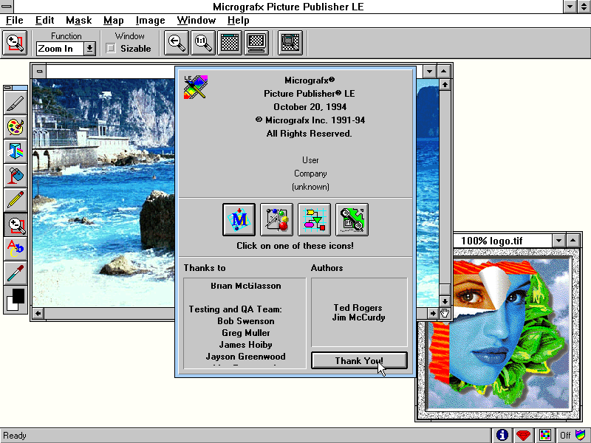The height and width of the screenshot is (443, 591).
Task: Click the colorful checker icon in the status bar
Action: (x=545, y=436)
